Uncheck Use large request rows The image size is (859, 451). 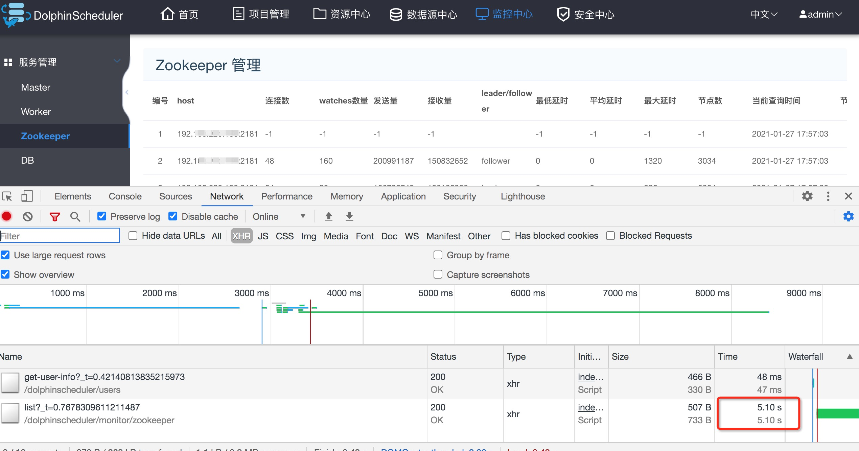tap(5, 255)
